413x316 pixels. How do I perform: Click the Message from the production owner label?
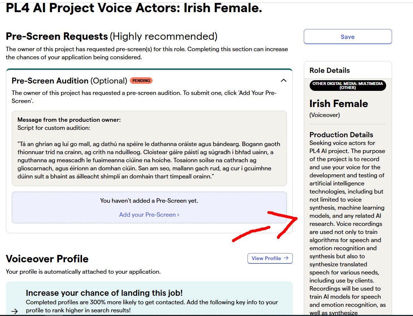[69, 120]
